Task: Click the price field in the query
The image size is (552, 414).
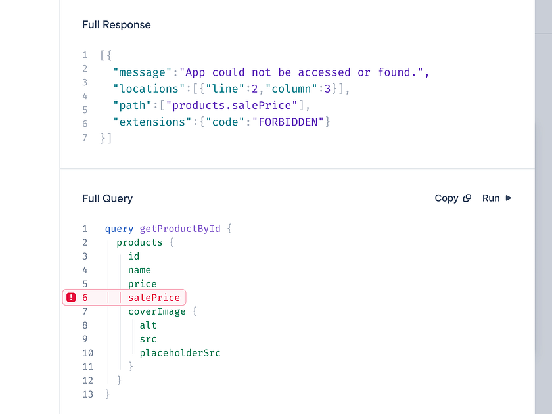Action: pos(143,284)
